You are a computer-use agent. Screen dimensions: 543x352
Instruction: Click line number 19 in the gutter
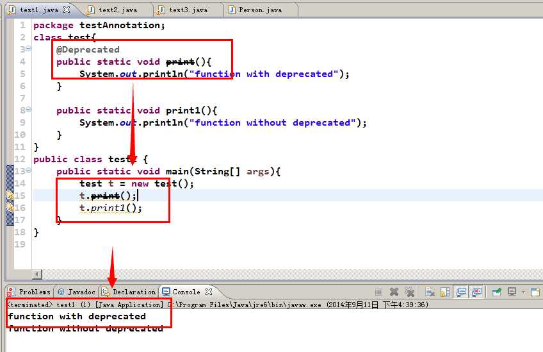tap(20, 244)
